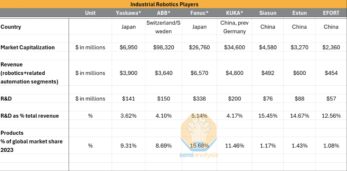
Task: Click the SemiAnalysis watermark logo
Action: click(x=199, y=136)
